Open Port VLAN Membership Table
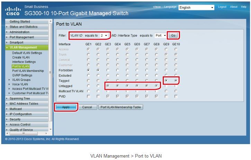The image size is (251, 160). (121, 107)
